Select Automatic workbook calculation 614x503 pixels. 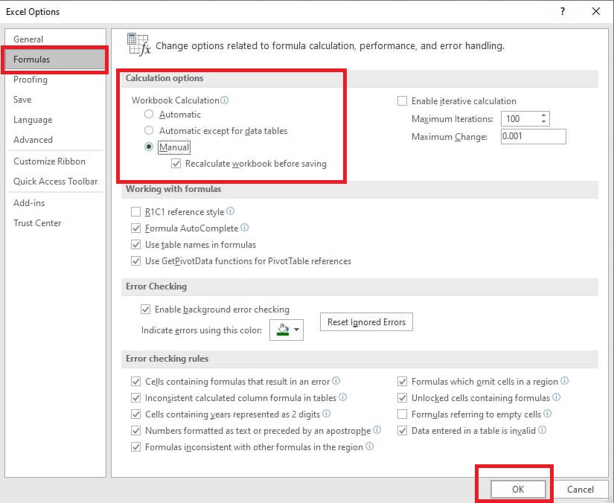(149, 115)
